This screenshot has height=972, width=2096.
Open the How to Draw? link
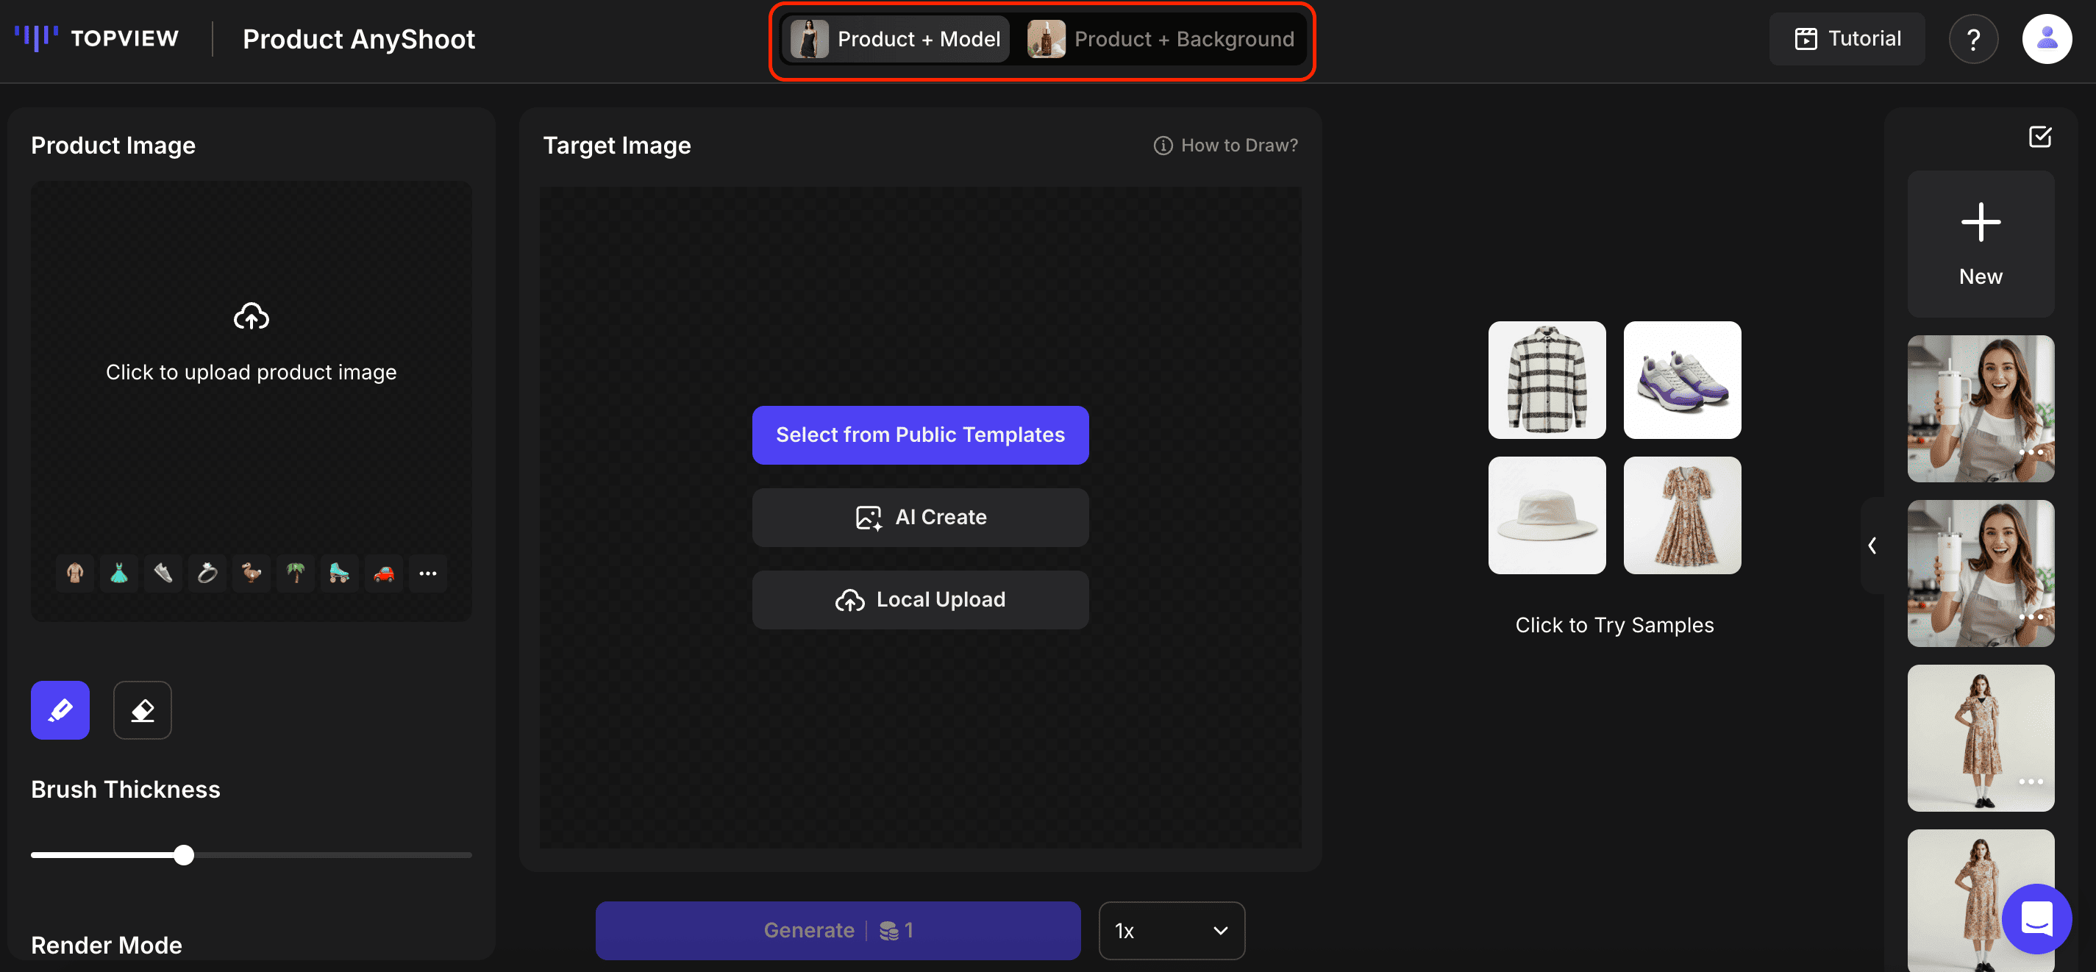coord(1225,145)
